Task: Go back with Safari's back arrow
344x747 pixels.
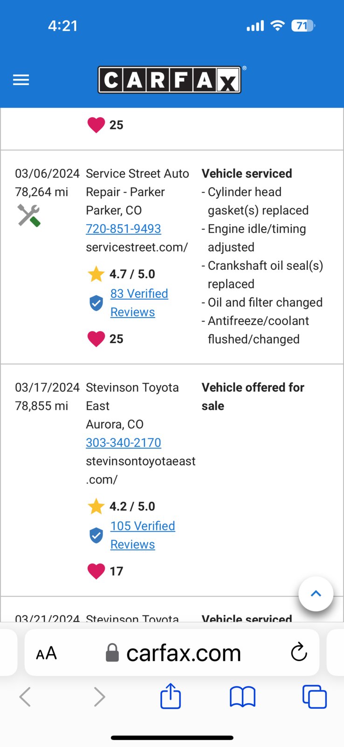Action: point(25,697)
